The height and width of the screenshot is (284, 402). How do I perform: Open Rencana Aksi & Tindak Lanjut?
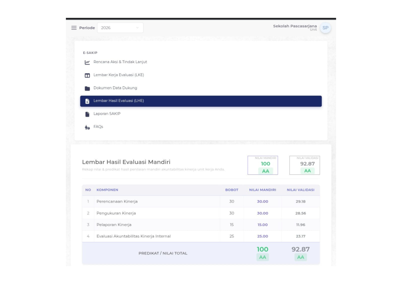pos(120,62)
